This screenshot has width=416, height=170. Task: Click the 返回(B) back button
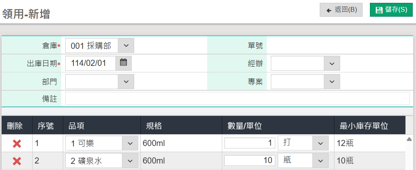point(341,10)
